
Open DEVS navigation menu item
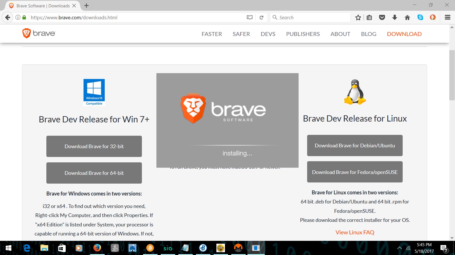point(268,34)
